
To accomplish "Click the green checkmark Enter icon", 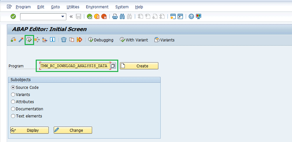I will click(13, 17).
